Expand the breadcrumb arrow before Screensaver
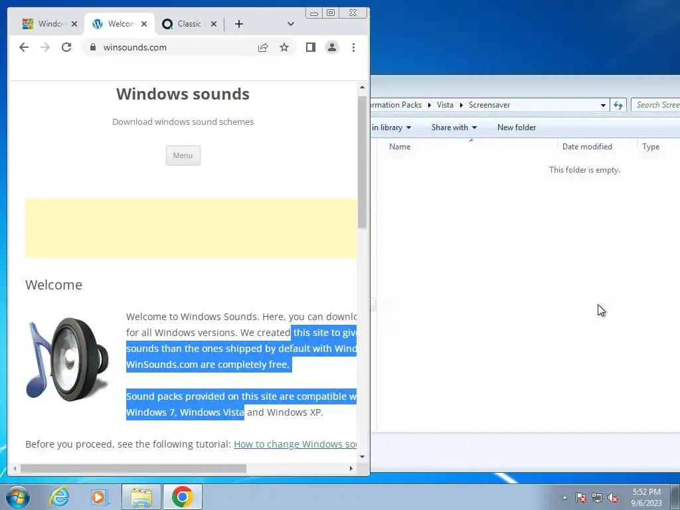Screen dimensions: 680x510 [x=462, y=105]
